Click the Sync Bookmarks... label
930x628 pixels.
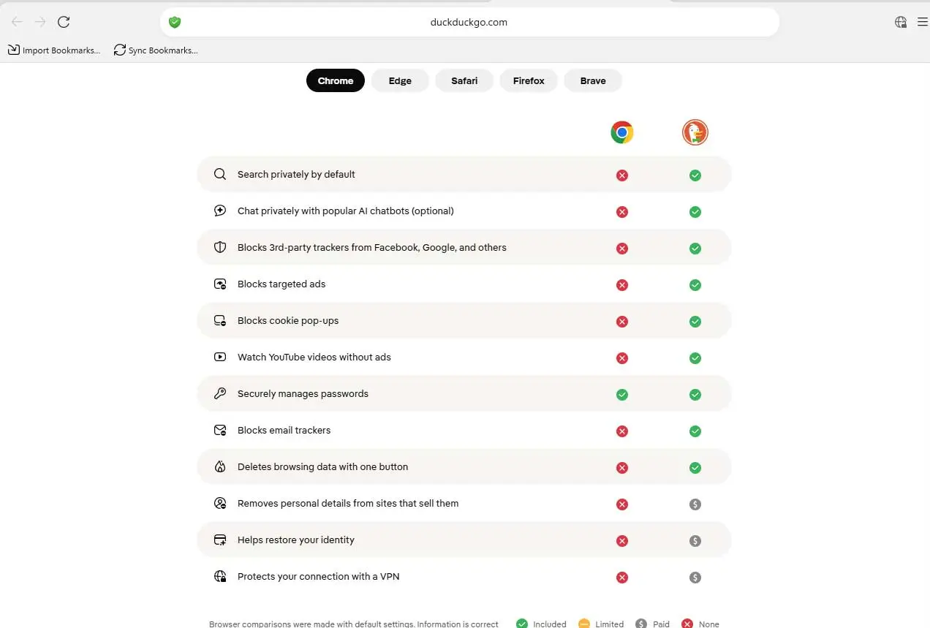pos(163,50)
